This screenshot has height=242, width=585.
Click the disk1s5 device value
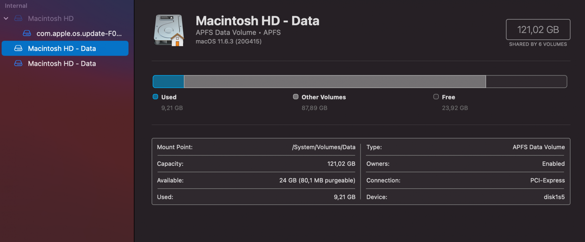point(554,197)
